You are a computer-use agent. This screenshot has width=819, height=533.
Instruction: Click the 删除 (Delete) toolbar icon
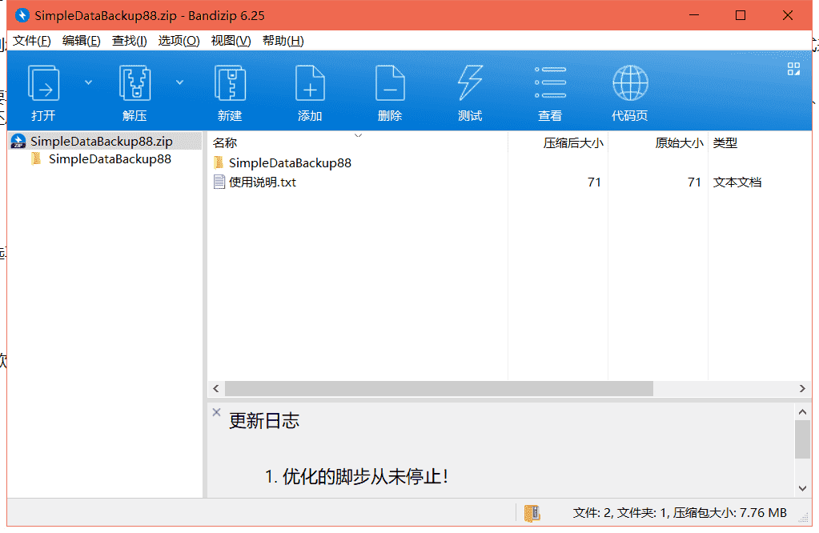click(x=390, y=83)
